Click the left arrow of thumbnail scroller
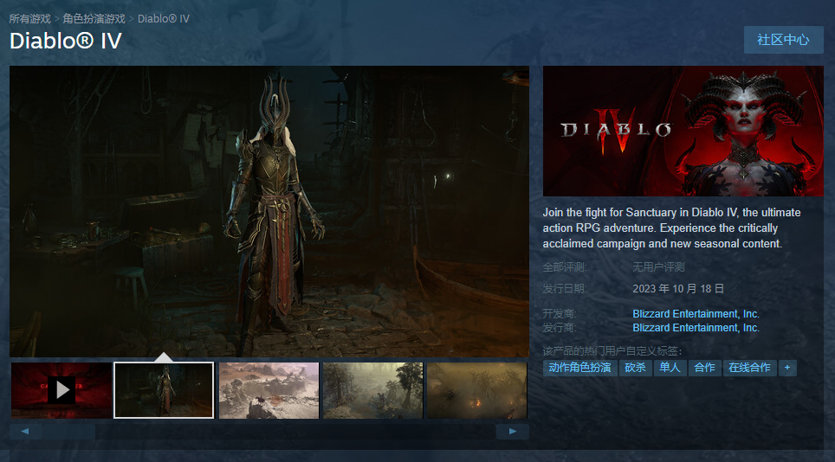This screenshot has height=462, width=835. click(x=26, y=431)
